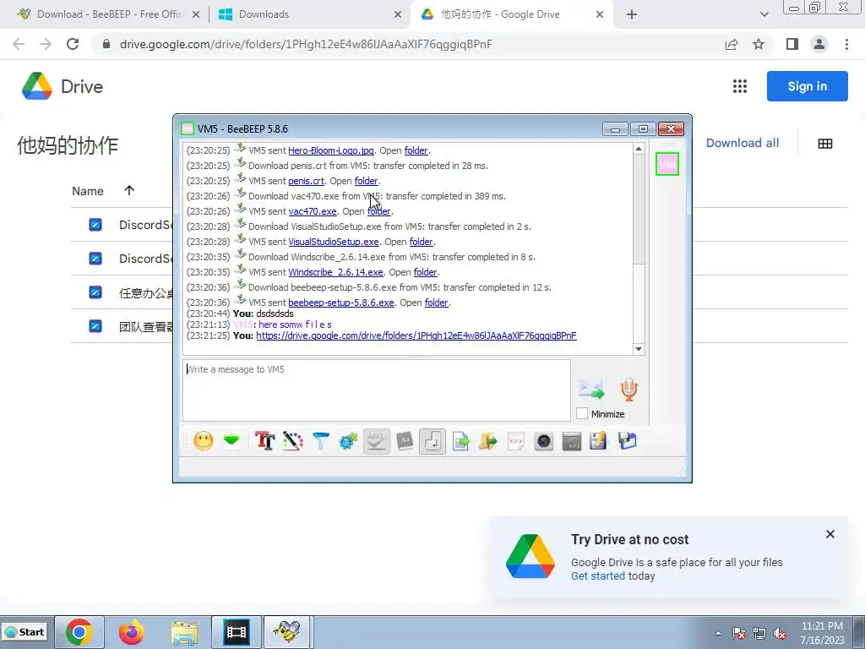Open the emoticons picker in BeeBEEP

click(x=204, y=441)
